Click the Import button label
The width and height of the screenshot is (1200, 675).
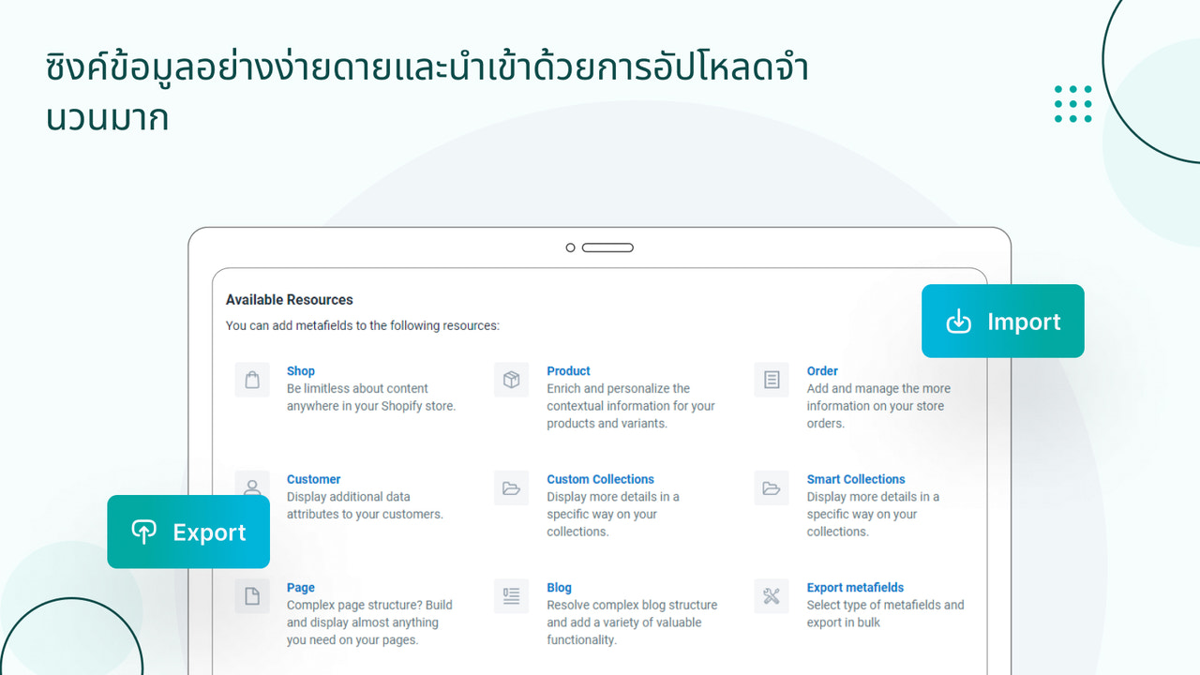tap(1024, 322)
